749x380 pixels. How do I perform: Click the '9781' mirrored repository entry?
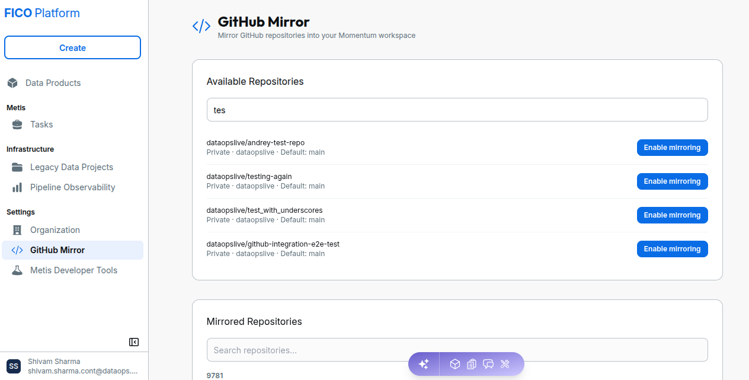(215, 376)
